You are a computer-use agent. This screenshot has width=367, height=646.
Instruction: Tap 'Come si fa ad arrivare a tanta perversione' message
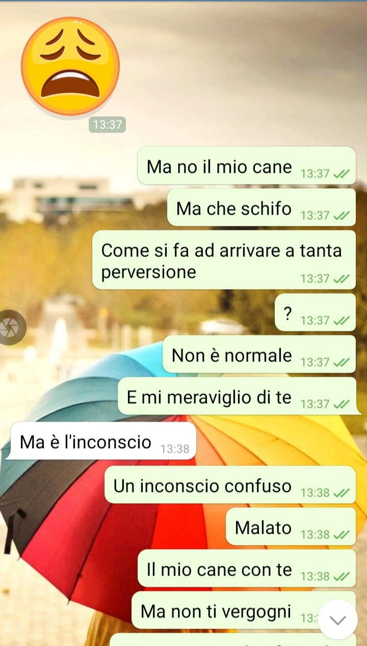coord(224,260)
